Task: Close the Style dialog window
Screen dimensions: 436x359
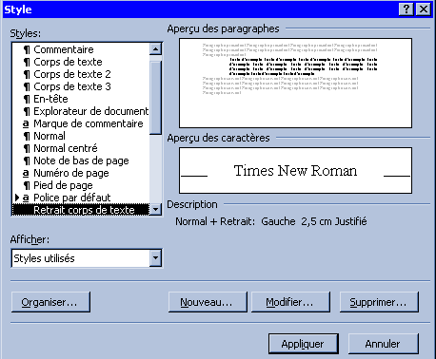Action: [424, 9]
